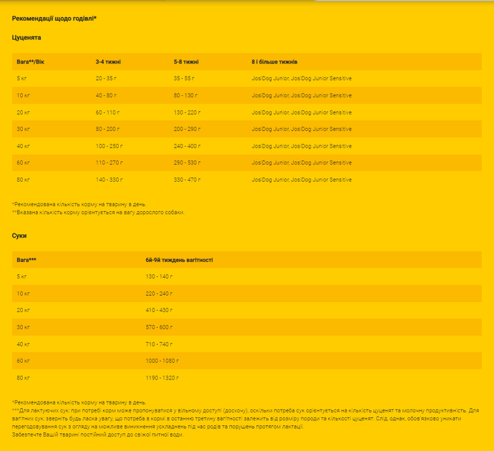Click footnote about adult dog weight
494x451 pixels.
point(98,213)
